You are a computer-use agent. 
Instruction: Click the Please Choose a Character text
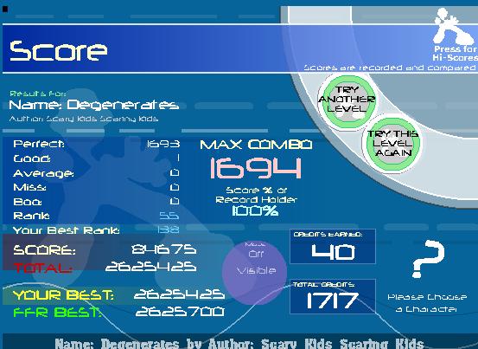pyautogui.click(x=427, y=303)
